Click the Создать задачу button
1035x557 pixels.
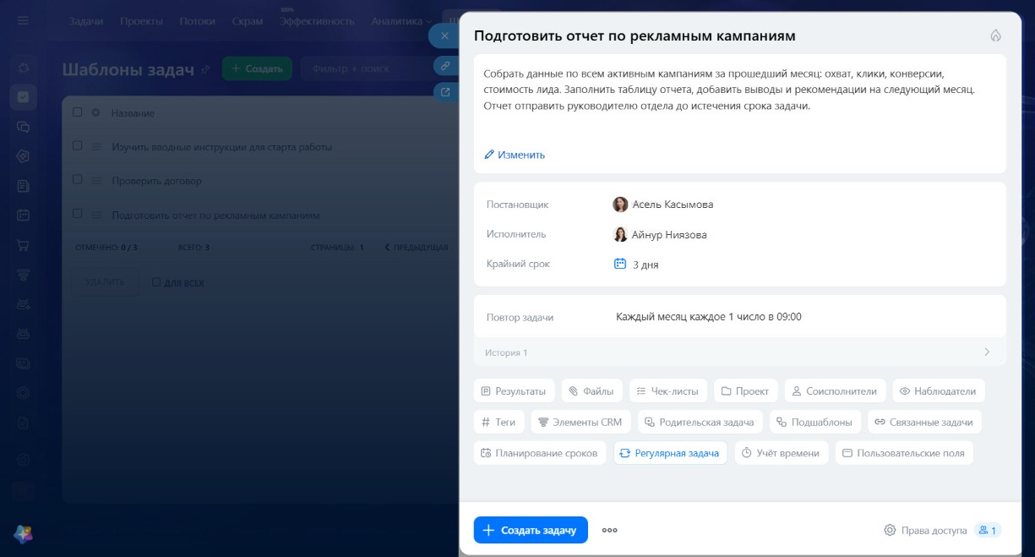pyautogui.click(x=531, y=530)
